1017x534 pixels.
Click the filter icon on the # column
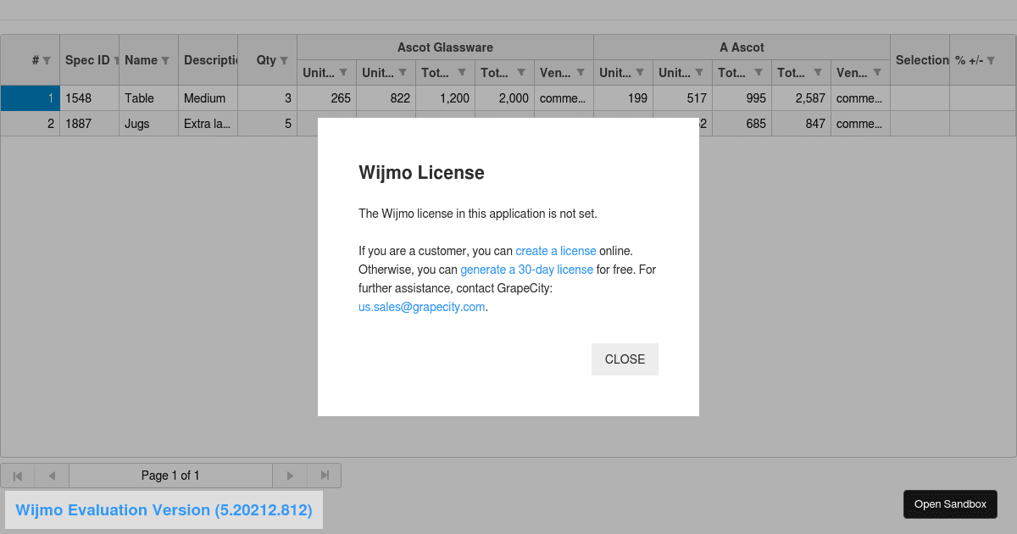[48, 60]
